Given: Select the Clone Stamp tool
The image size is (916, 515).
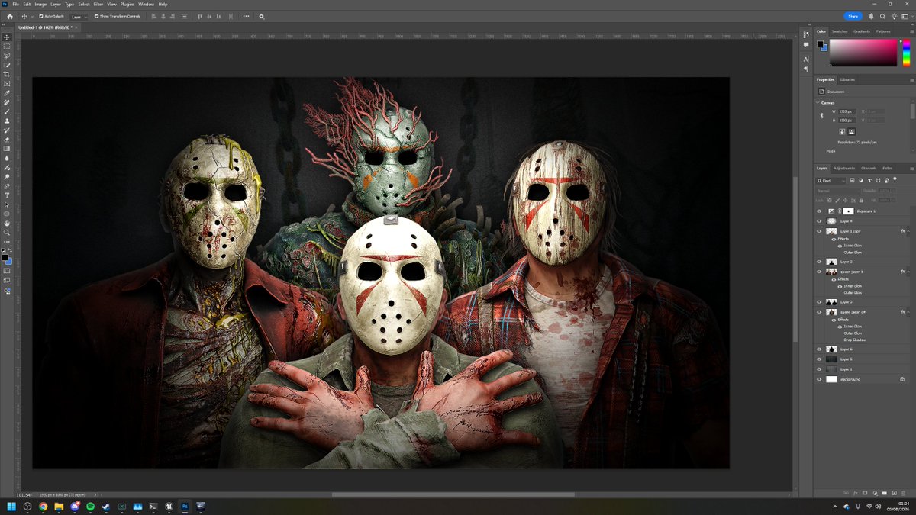Looking at the screenshot, I should pos(7,121).
